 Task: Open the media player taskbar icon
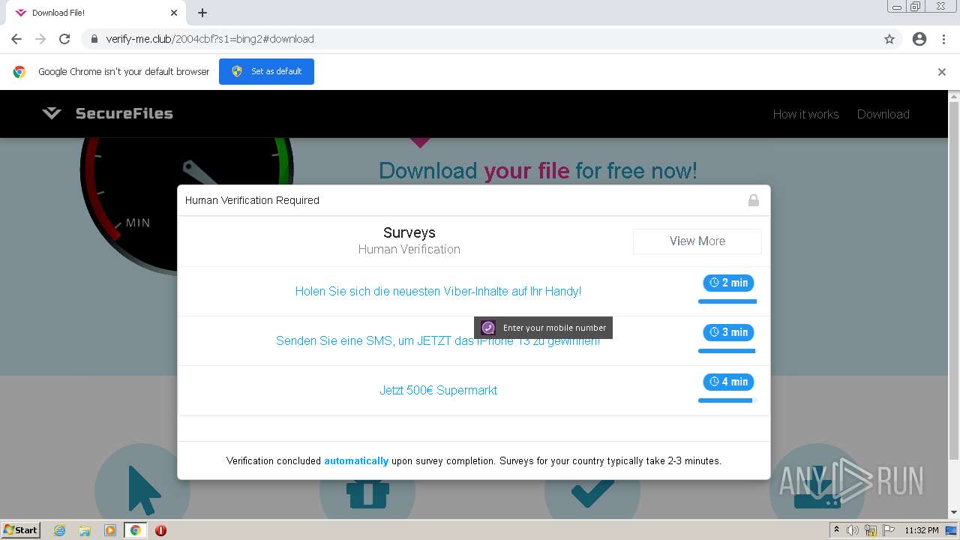(x=109, y=530)
